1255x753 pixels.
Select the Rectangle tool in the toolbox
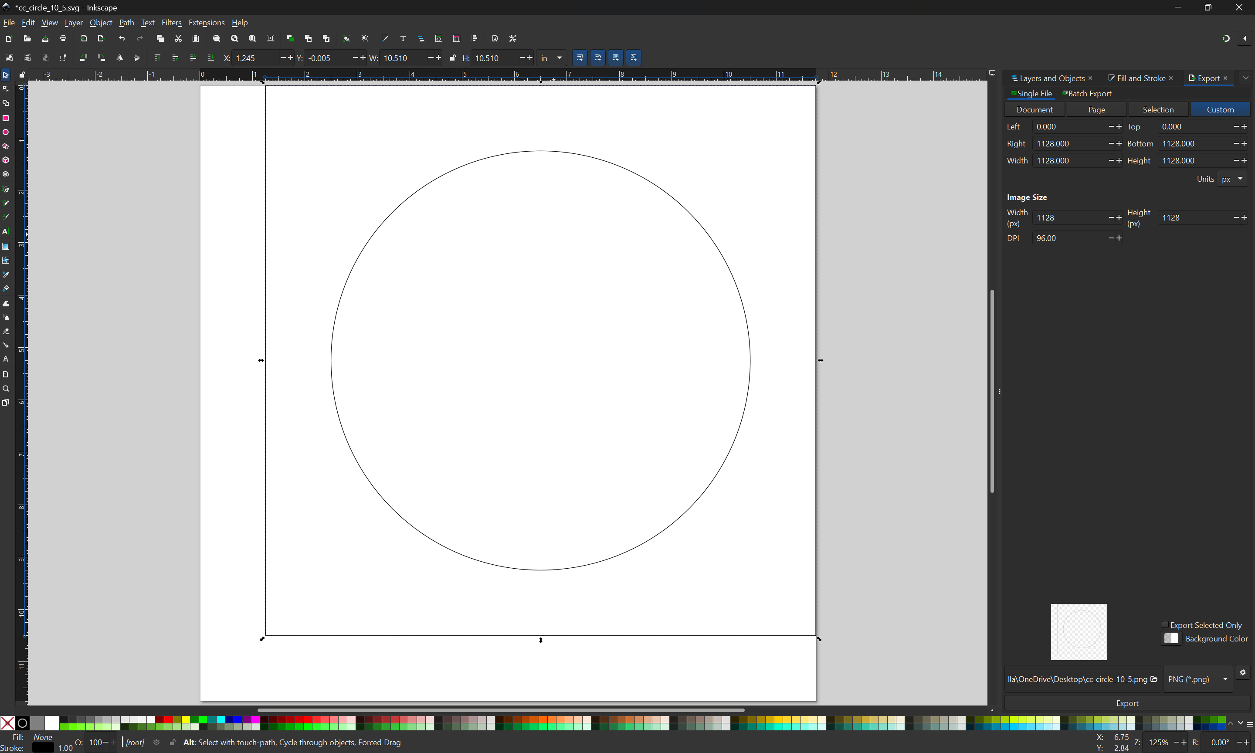coord(6,118)
